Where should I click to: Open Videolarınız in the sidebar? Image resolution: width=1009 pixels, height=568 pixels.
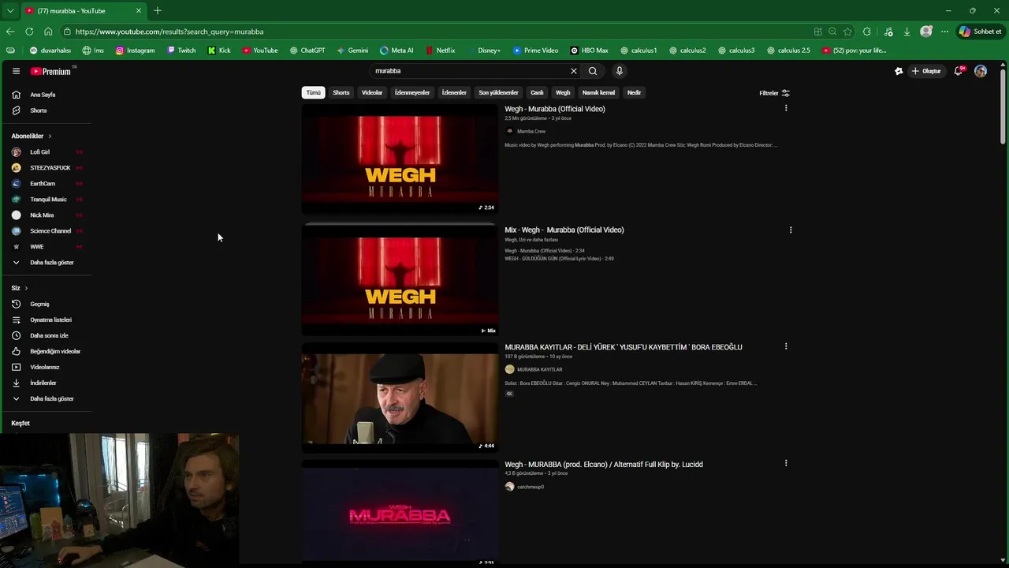pyautogui.click(x=46, y=368)
